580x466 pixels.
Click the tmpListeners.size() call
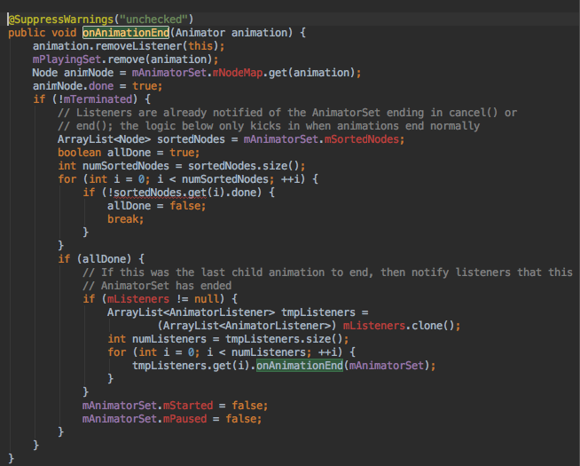pyautogui.click(x=284, y=339)
